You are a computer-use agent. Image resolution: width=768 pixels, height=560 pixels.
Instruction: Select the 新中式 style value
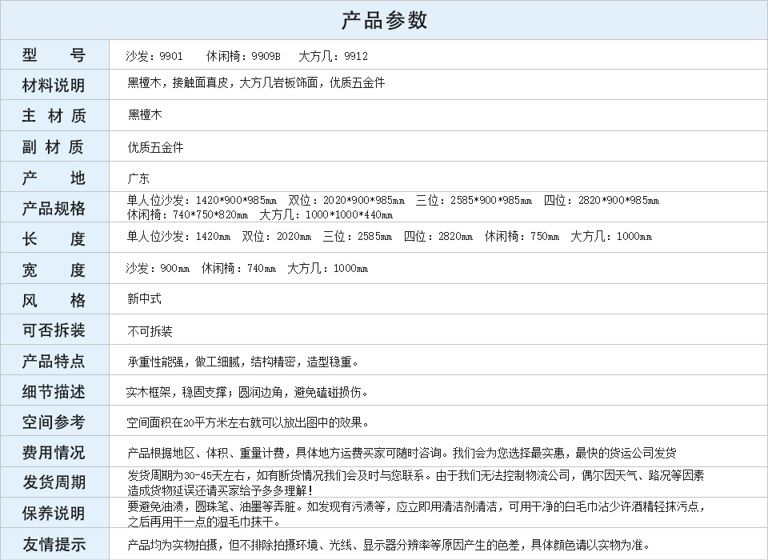point(144,299)
